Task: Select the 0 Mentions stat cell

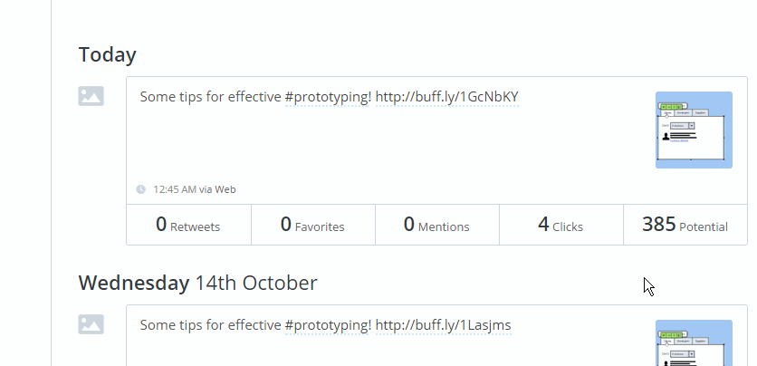Action: [x=437, y=225]
